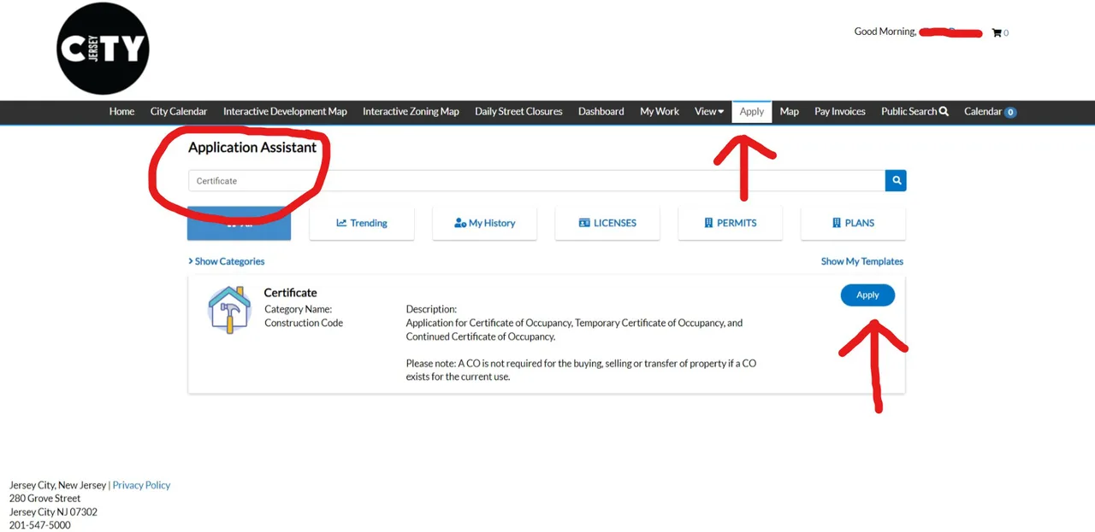The image size is (1095, 532).
Task: Expand the View dropdown menu
Action: pos(709,111)
